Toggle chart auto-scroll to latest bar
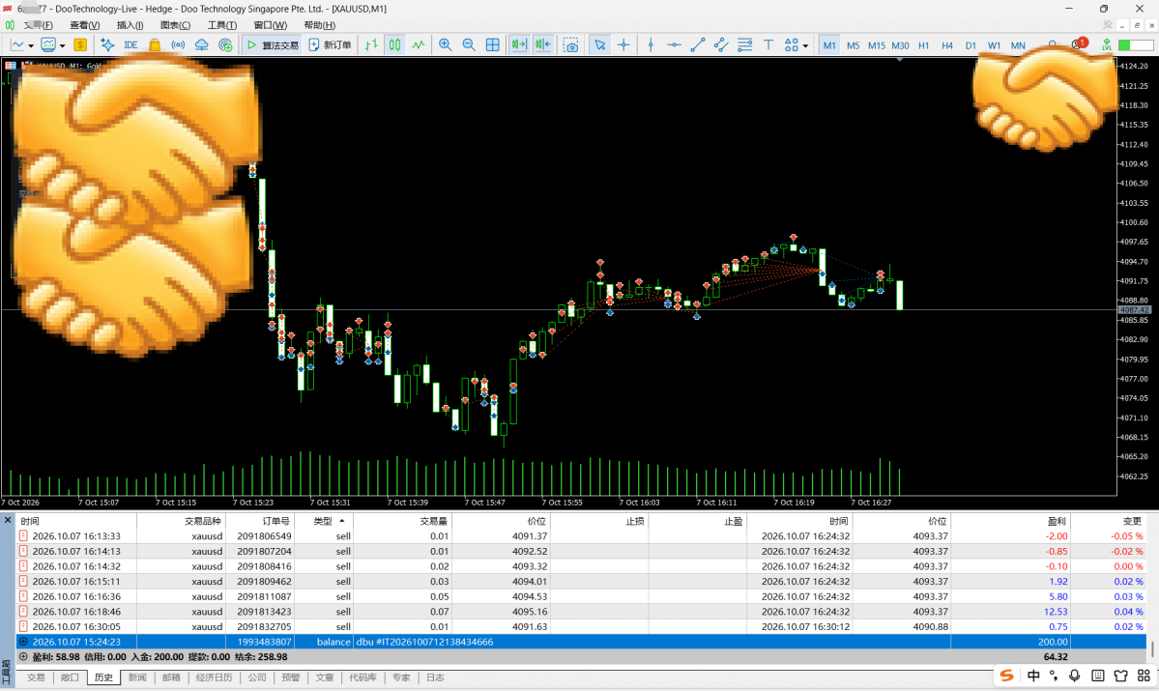Image resolution: width=1159 pixels, height=691 pixels. (x=519, y=45)
